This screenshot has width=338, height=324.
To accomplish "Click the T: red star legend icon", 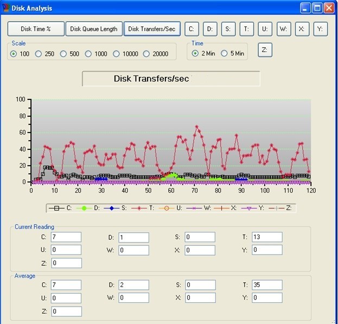I will pos(139,208).
